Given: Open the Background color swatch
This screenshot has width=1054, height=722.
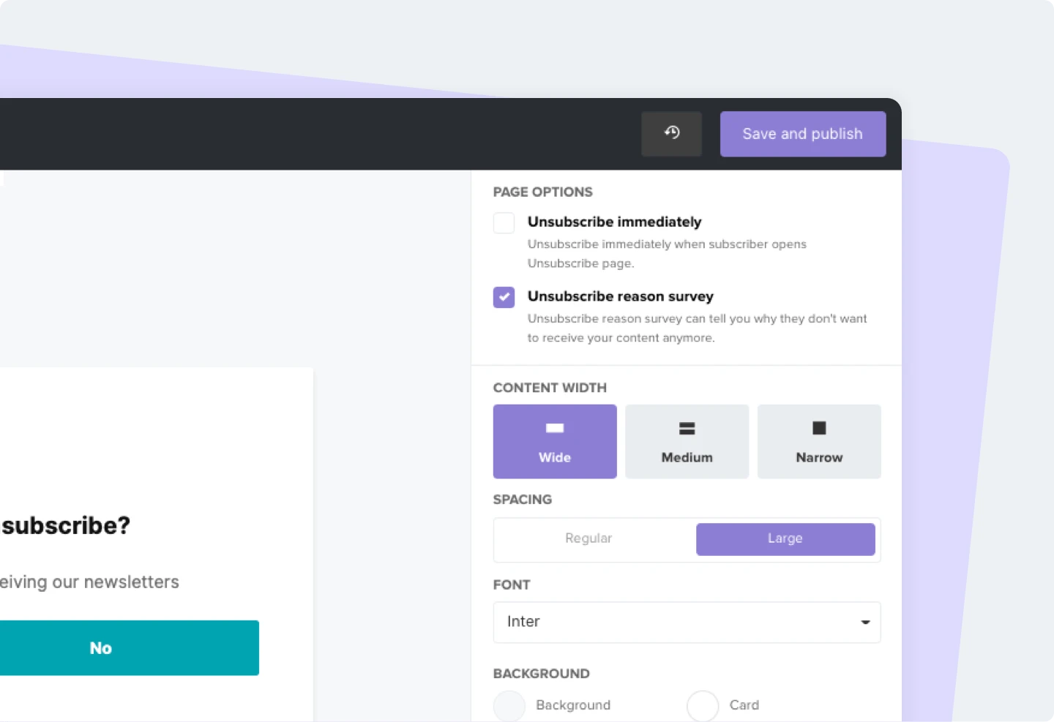Looking at the screenshot, I should coord(509,706).
